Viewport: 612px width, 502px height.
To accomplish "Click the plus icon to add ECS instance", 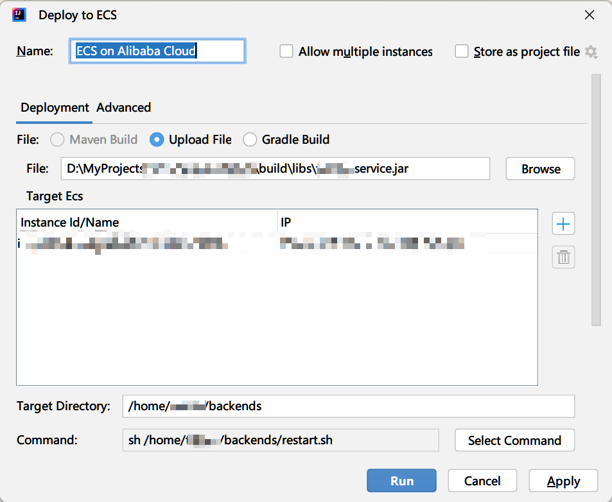I will click(x=563, y=224).
